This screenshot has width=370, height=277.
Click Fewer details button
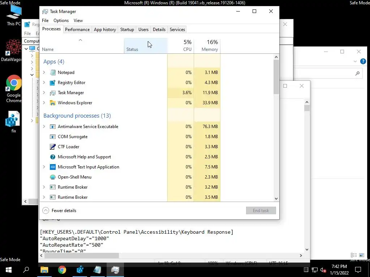[x=59, y=211]
